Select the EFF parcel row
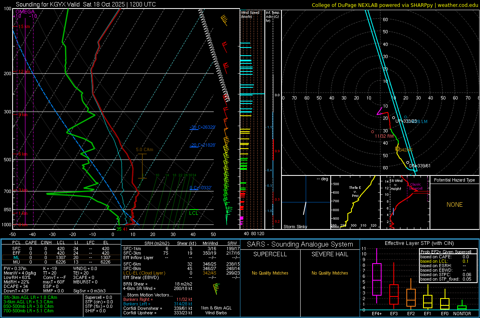The image size is (480, 318). [x=61, y=253]
